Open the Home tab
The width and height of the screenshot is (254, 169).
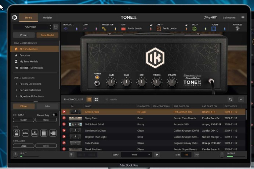tap(29, 18)
